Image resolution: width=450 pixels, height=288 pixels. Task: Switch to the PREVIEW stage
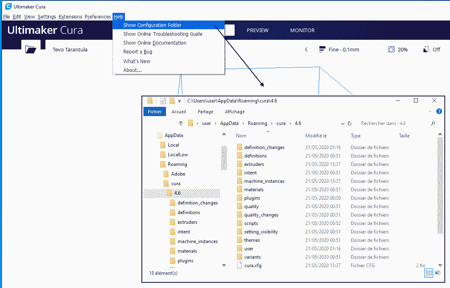(x=258, y=30)
